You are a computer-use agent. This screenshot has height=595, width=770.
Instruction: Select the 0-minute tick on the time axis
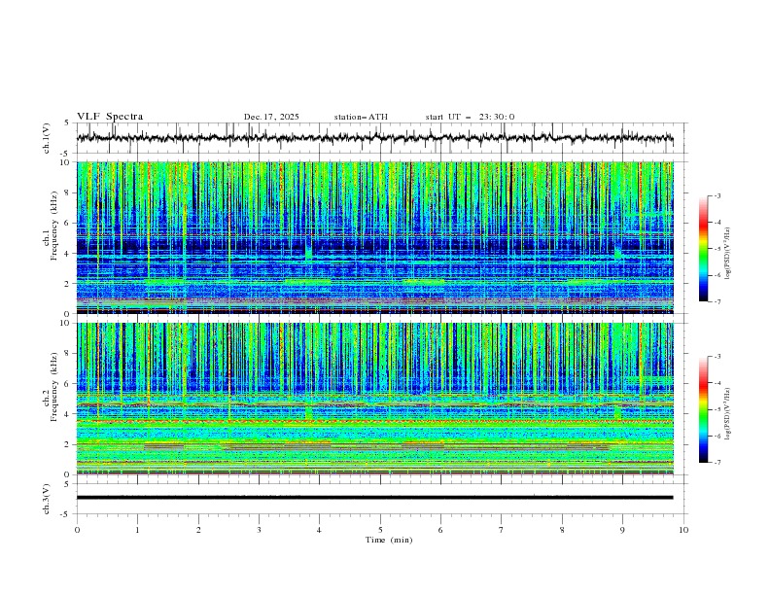click(x=77, y=529)
